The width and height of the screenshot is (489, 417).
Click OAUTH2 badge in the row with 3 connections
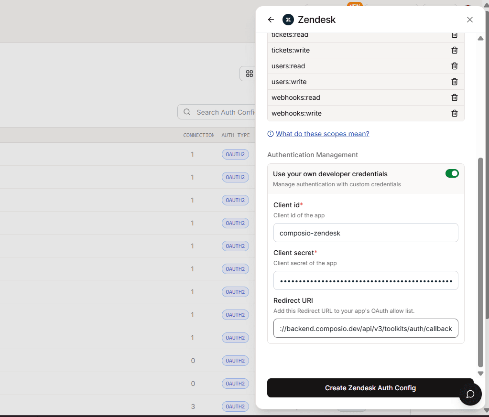pos(235,406)
